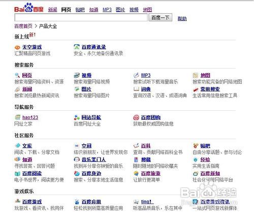The width and height of the screenshot is (254, 217).
Task: Click the 词典 book icon
Action: coord(136,89)
